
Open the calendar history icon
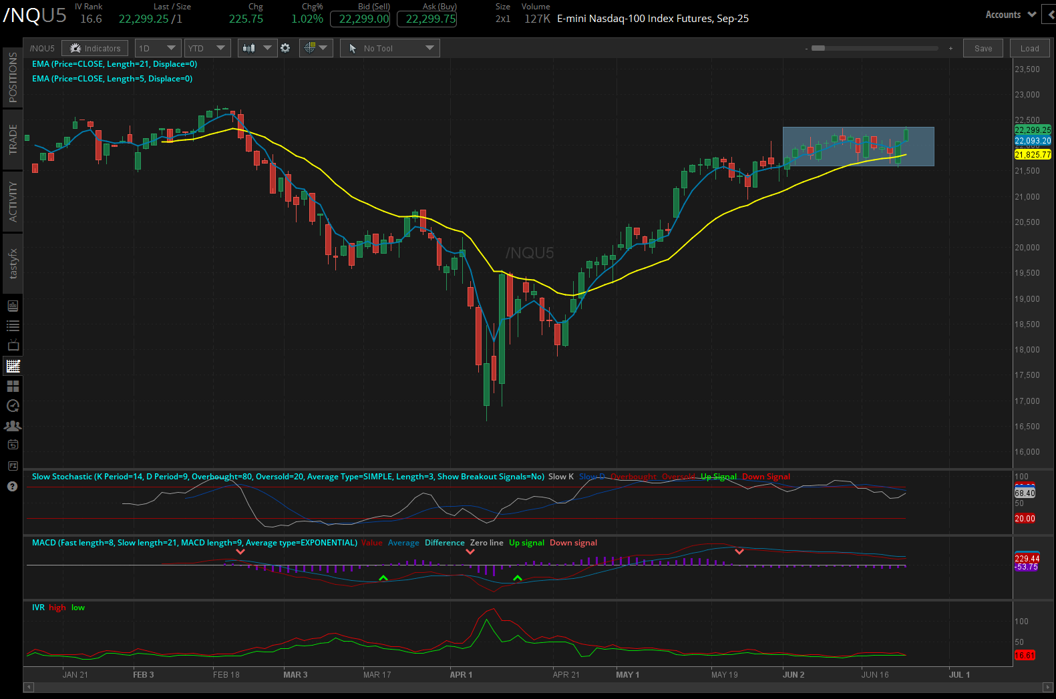(13, 445)
